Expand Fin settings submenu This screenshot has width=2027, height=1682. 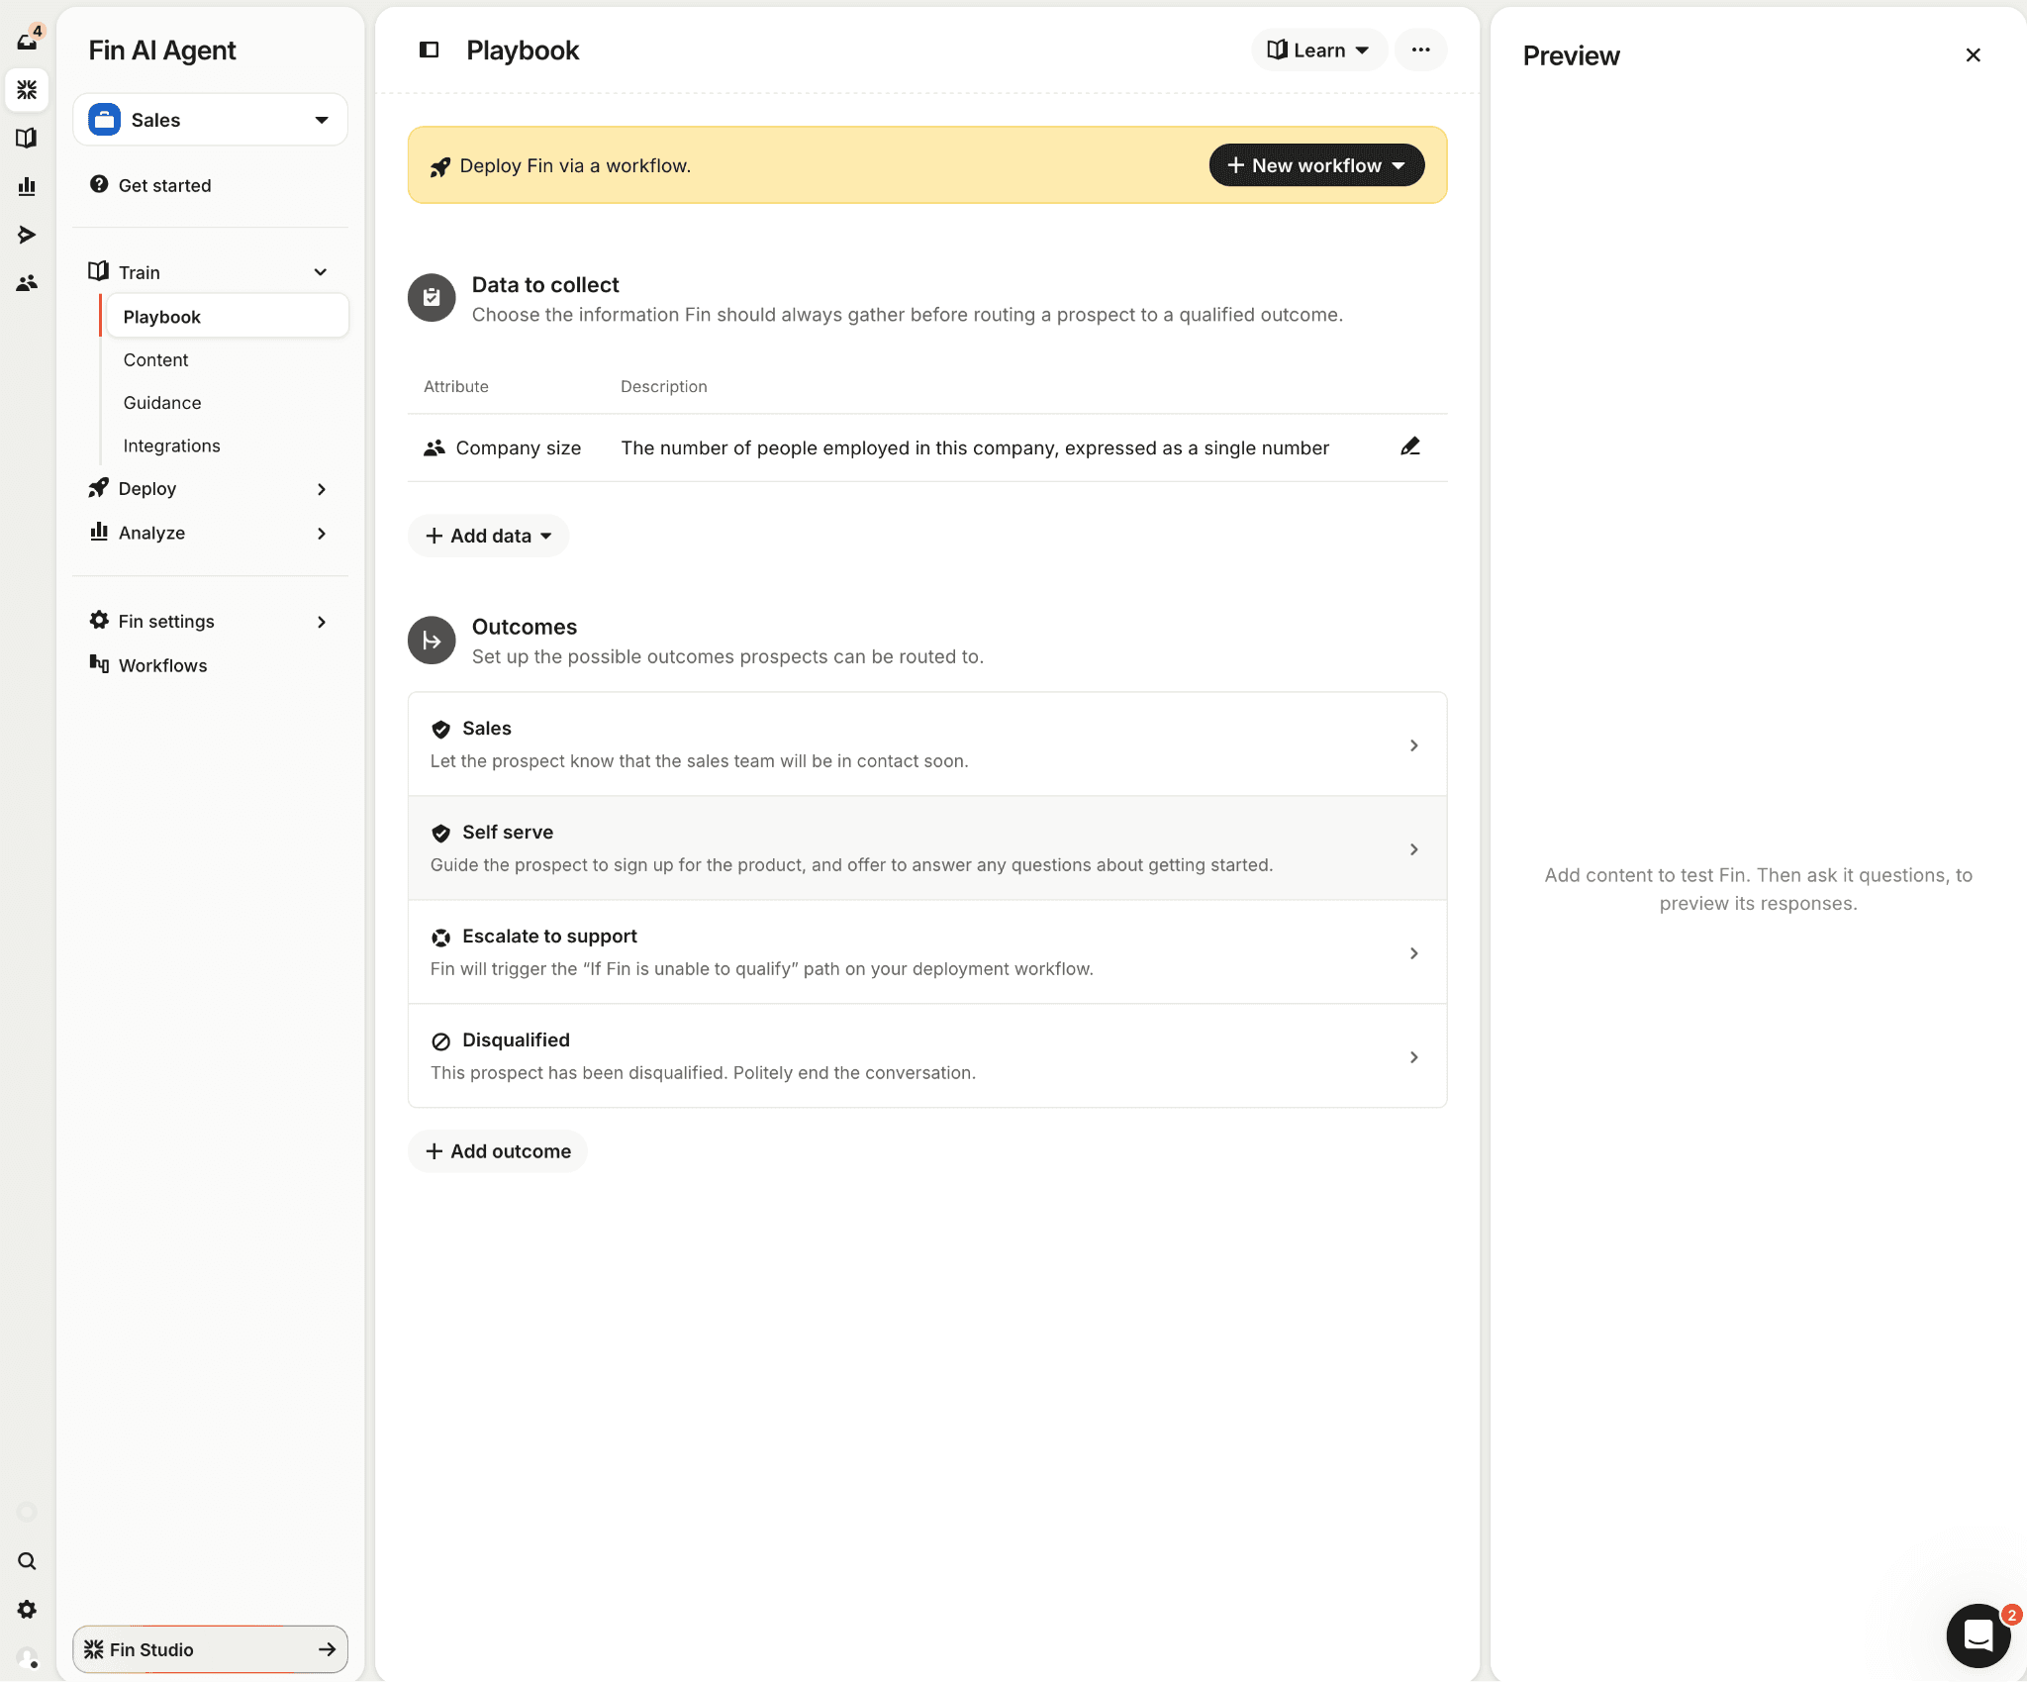pos(210,622)
